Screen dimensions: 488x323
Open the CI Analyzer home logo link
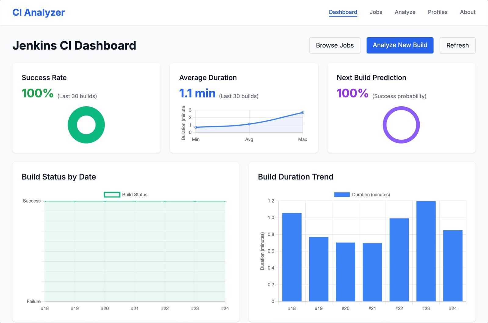coord(38,12)
